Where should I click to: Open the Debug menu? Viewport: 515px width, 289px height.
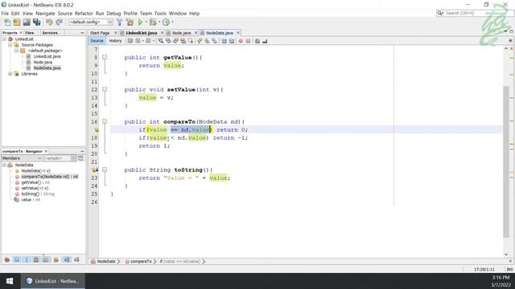pyautogui.click(x=113, y=14)
